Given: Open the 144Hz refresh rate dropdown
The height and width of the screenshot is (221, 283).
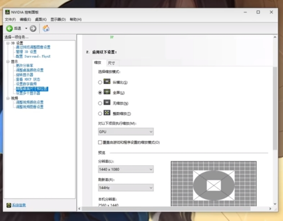Looking at the screenshot, I should [126, 188].
